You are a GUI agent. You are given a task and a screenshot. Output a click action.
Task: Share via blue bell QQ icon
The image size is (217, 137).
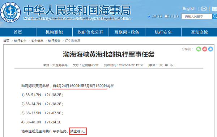pyautogui.click(x=210, y=49)
